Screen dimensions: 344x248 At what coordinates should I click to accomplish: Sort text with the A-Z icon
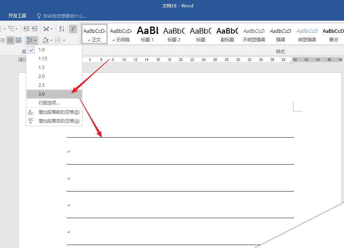click(62, 29)
